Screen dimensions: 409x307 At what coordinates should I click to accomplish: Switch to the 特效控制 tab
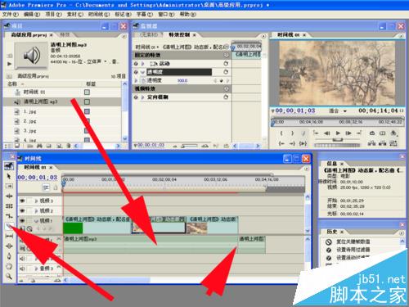coord(179,34)
